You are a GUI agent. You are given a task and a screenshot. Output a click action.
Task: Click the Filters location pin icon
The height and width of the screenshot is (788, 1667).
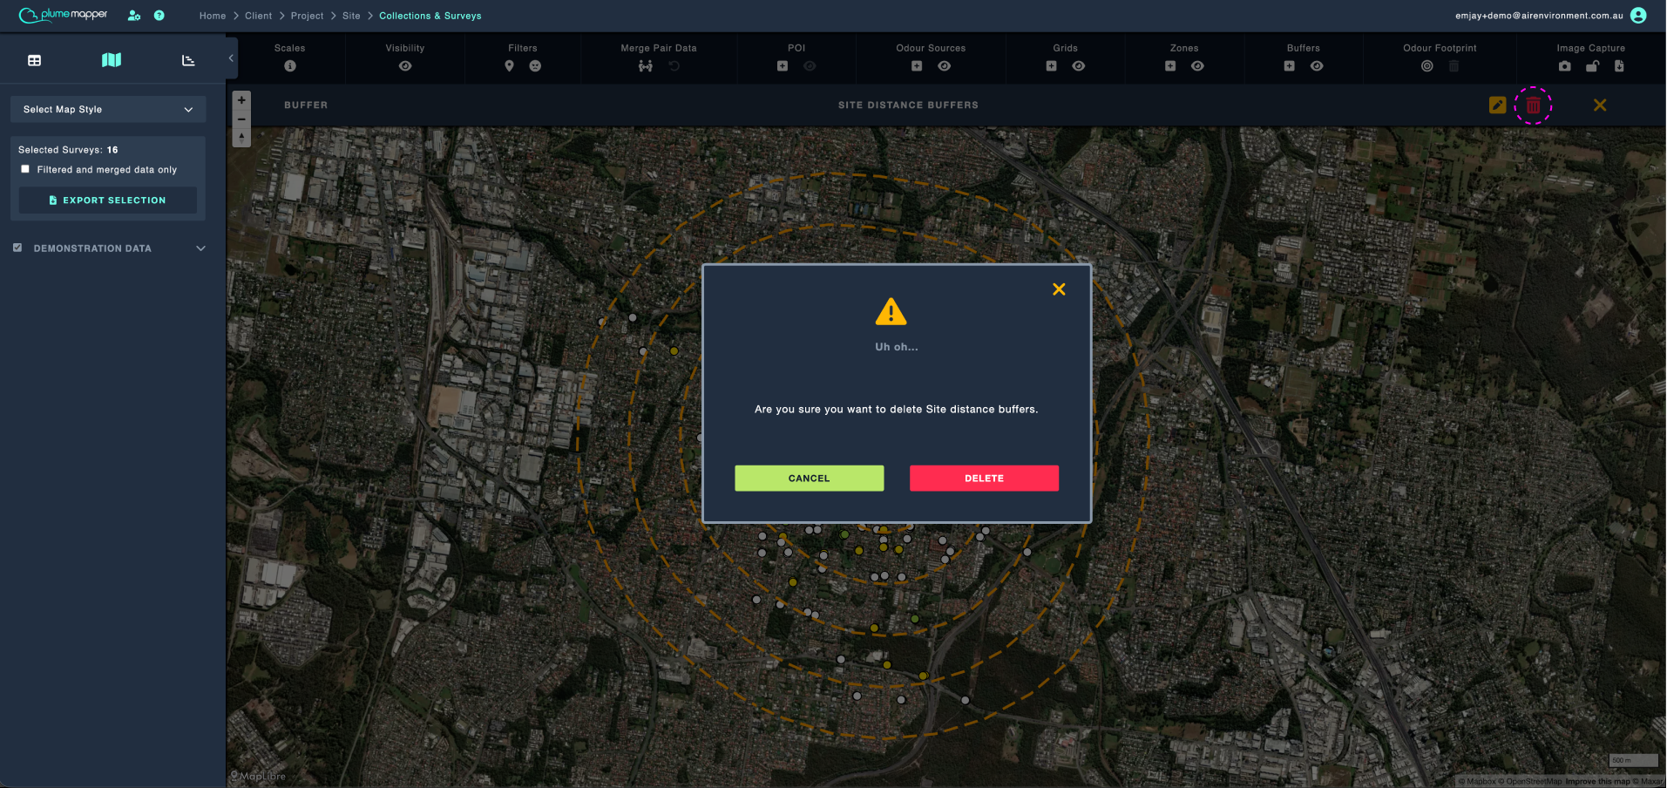point(510,66)
